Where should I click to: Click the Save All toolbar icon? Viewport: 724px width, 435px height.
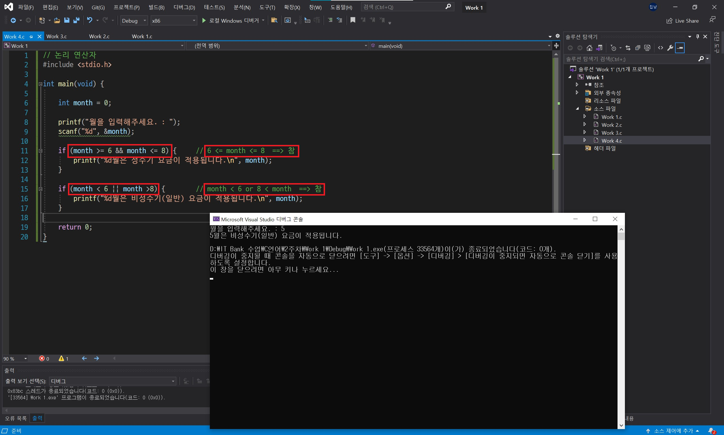pos(76,20)
